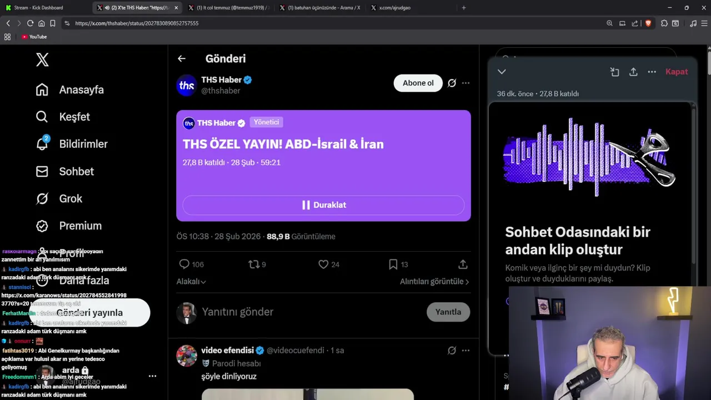Switch to the x.com/ajrudgao tab

[x=410, y=8]
